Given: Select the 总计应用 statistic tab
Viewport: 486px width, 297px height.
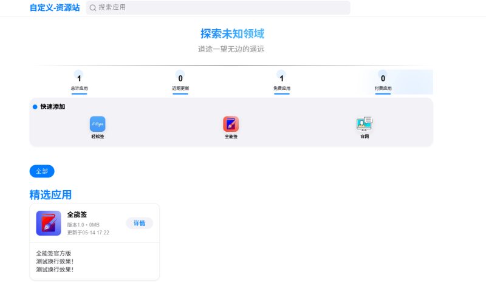Looking at the screenshot, I should [x=79, y=82].
